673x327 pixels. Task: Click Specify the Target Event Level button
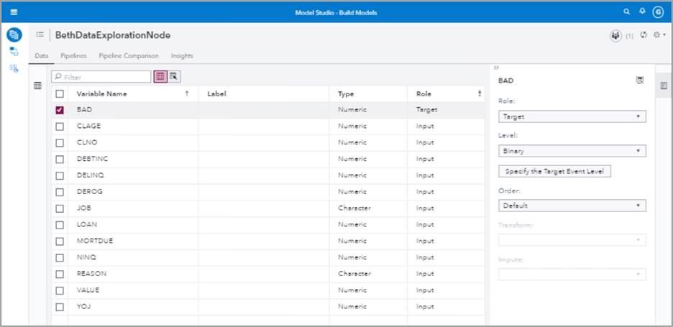coord(554,171)
